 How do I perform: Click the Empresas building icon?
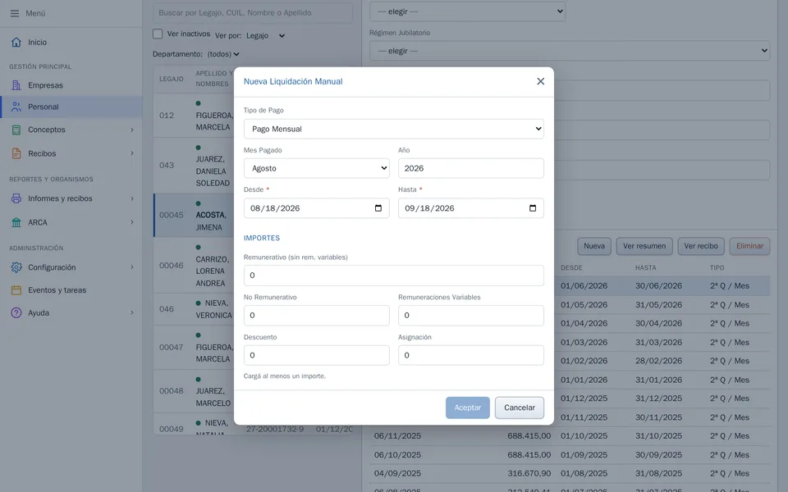16,85
